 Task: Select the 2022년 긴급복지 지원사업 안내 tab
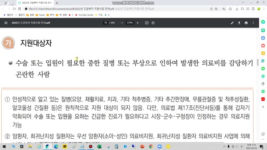(35, 3)
